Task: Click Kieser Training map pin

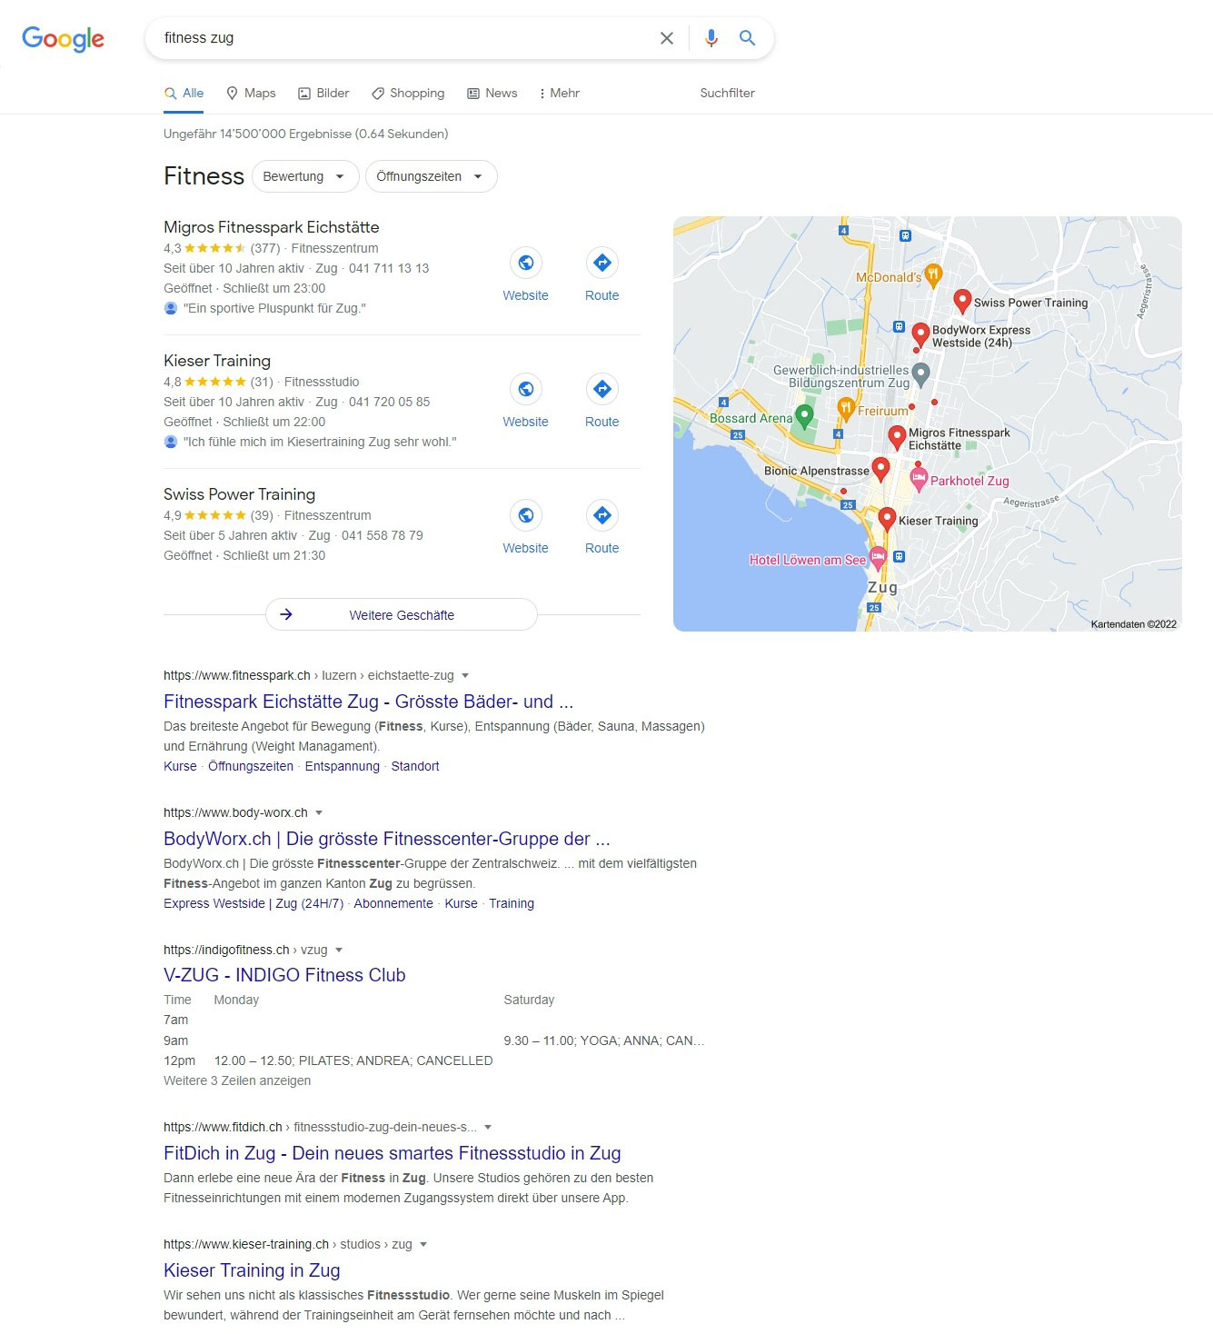Action: 888,519
